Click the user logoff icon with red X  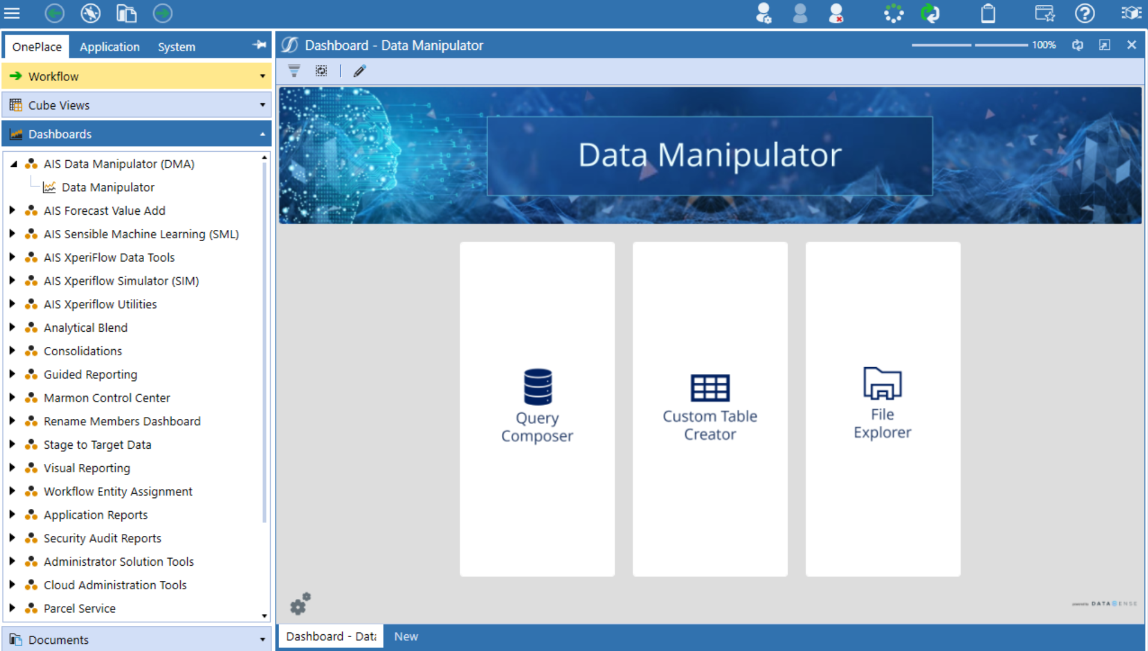(836, 13)
